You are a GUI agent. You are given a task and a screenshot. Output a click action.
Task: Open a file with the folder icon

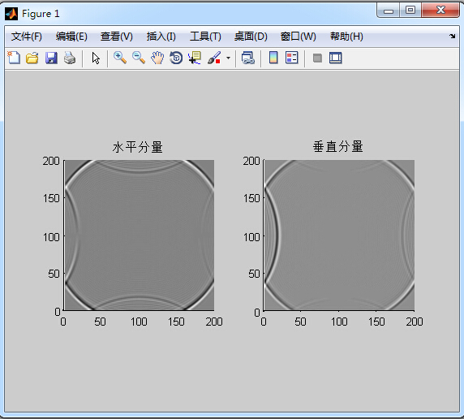32,58
